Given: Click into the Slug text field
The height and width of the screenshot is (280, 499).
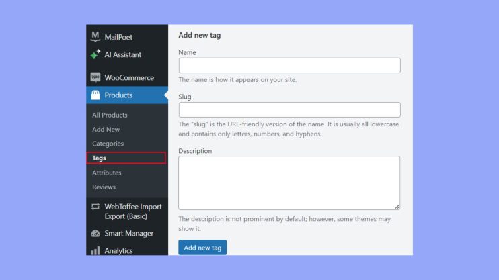Looking at the screenshot, I should tap(289, 109).
